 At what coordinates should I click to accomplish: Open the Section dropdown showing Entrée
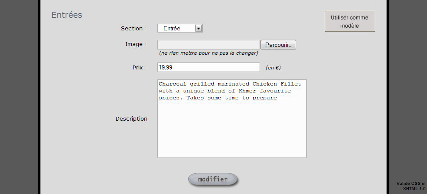pyautogui.click(x=176, y=29)
